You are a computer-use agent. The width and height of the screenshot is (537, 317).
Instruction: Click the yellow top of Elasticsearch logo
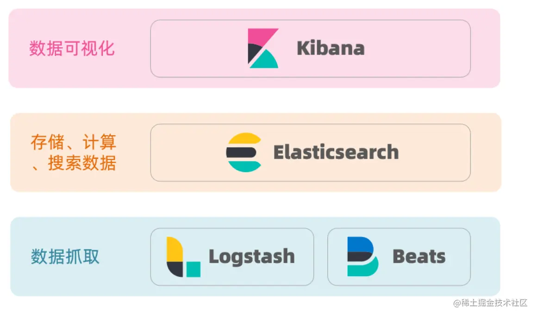click(244, 139)
